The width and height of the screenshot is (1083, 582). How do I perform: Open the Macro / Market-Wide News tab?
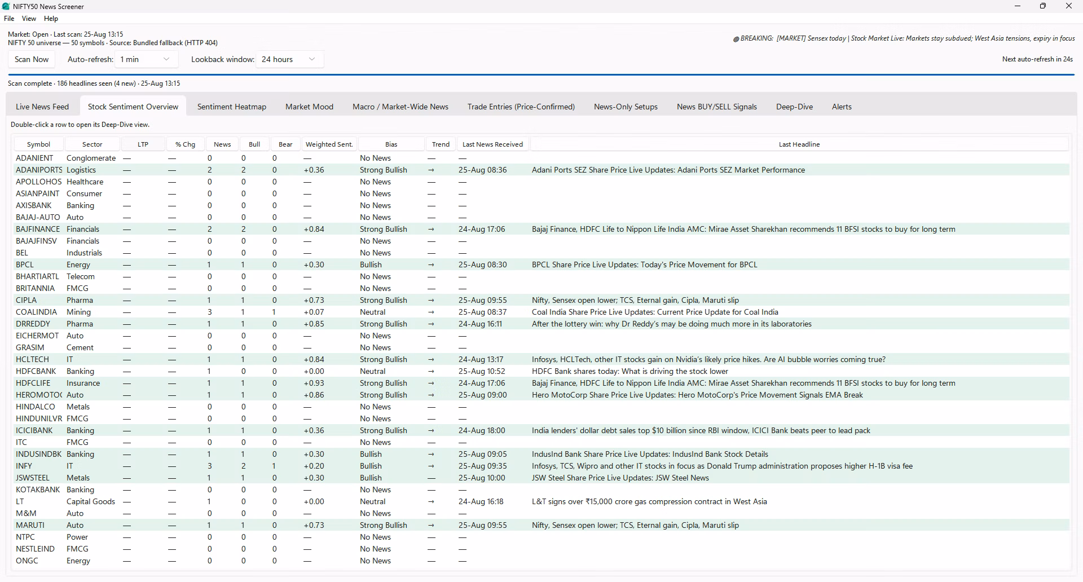tap(400, 107)
